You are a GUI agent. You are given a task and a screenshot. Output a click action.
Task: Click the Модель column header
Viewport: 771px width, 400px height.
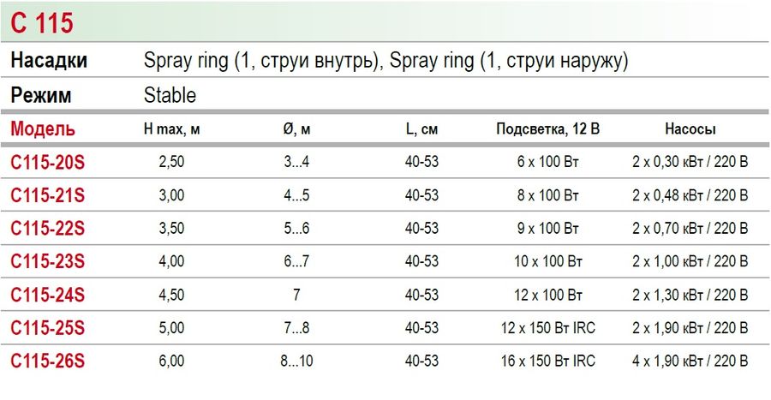(x=42, y=129)
